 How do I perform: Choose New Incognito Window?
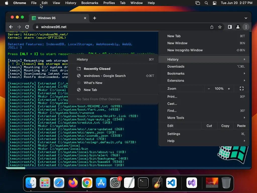pyautogui.click(x=204, y=50)
